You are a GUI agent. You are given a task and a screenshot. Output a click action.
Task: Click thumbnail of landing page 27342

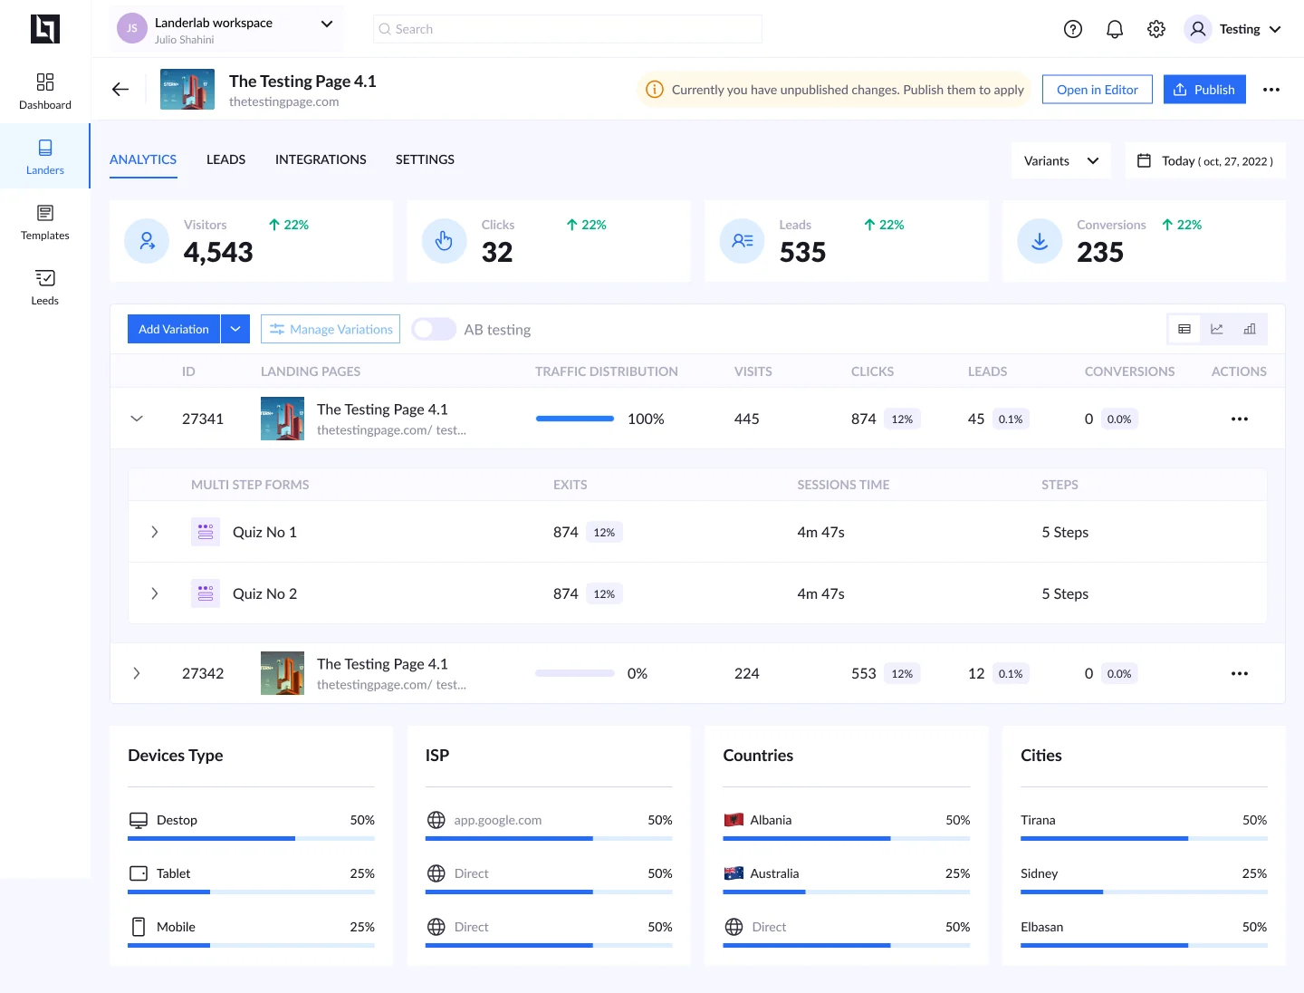283,673
